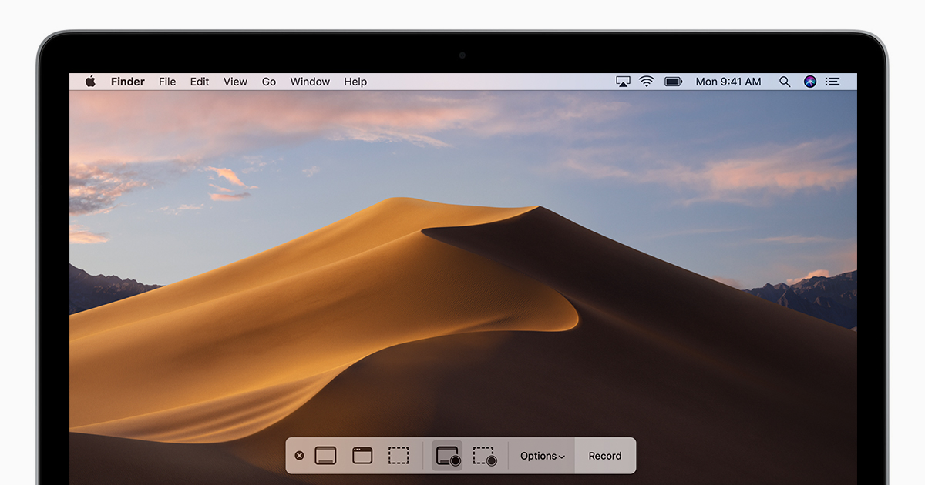Screen dimensions: 925x485
Task: Open the Options dropdown
Action: (543, 456)
